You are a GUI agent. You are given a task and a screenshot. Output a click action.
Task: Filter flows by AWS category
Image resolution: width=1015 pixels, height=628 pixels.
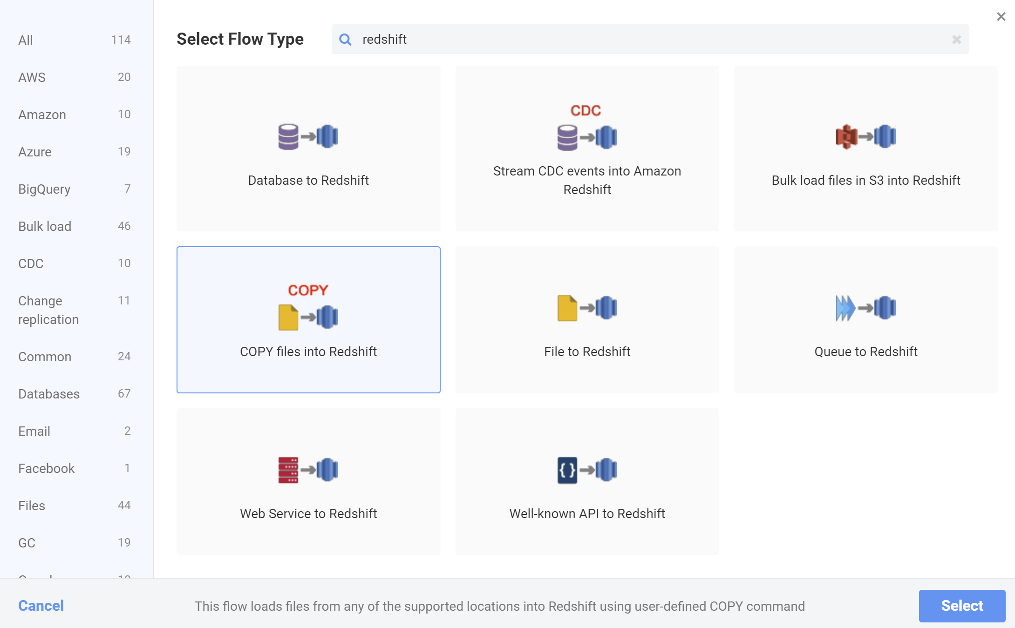tap(75, 77)
